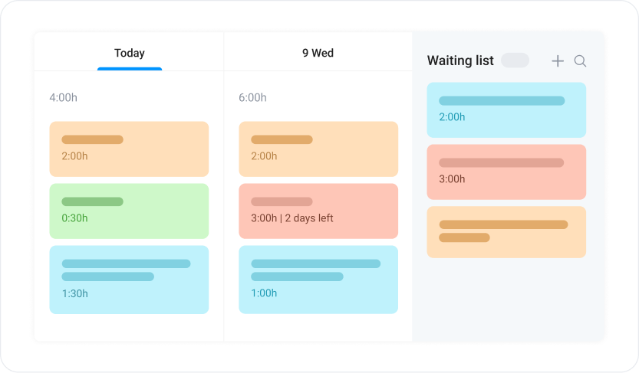639x373 pixels.
Task: Open the orange 2:00h task under 9 Wed
Action: click(x=318, y=149)
